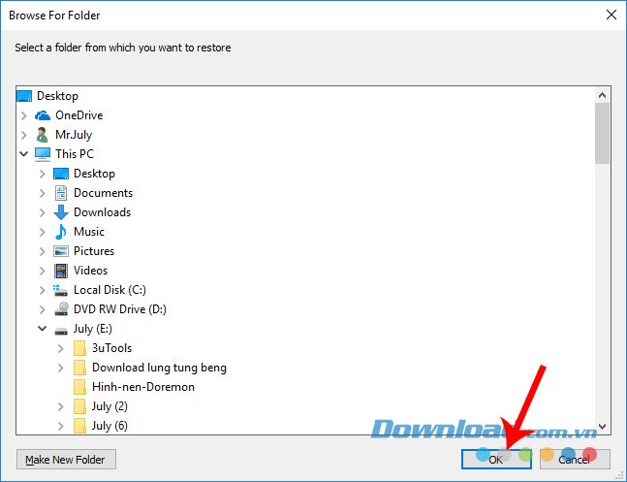Select Download lung tung beng folder
627x482 pixels.
[159, 368]
